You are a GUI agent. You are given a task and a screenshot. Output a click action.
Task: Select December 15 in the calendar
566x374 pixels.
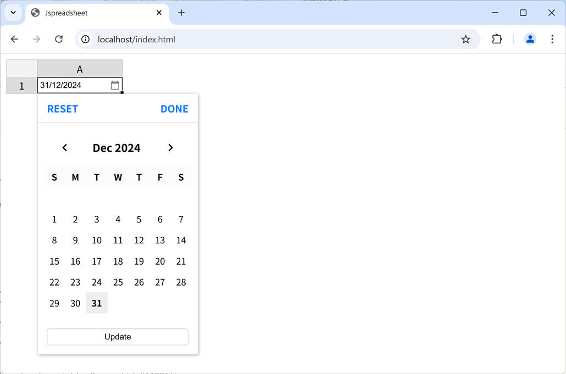(x=54, y=261)
